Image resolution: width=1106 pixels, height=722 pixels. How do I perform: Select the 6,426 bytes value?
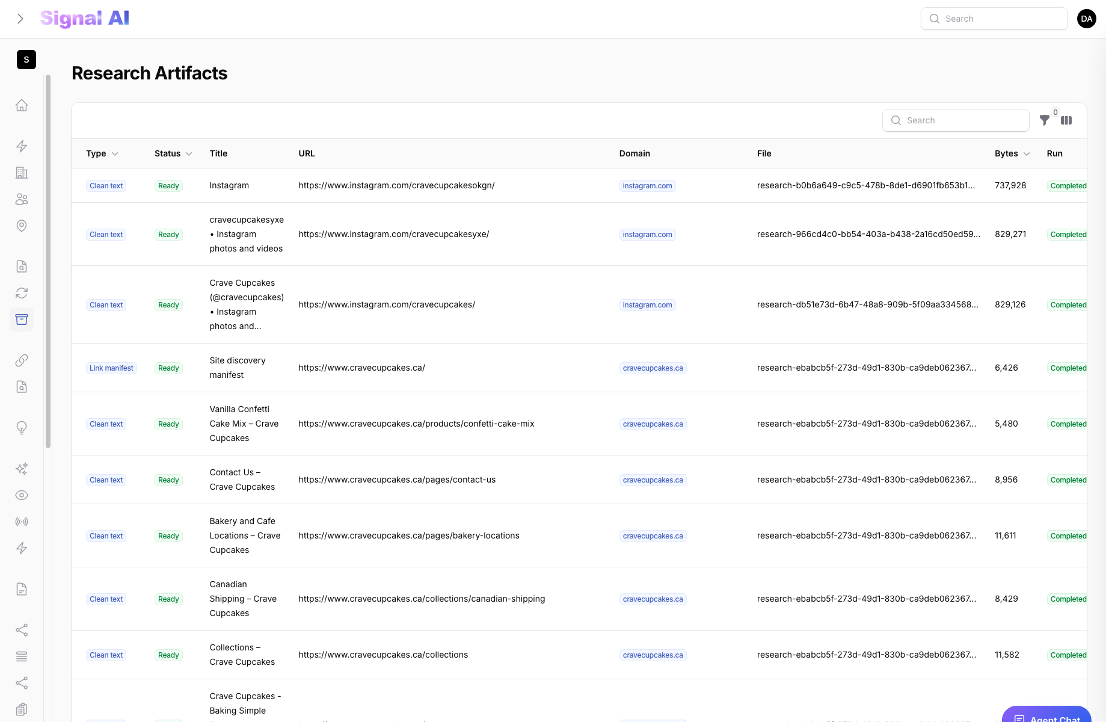pyautogui.click(x=1006, y=368)
